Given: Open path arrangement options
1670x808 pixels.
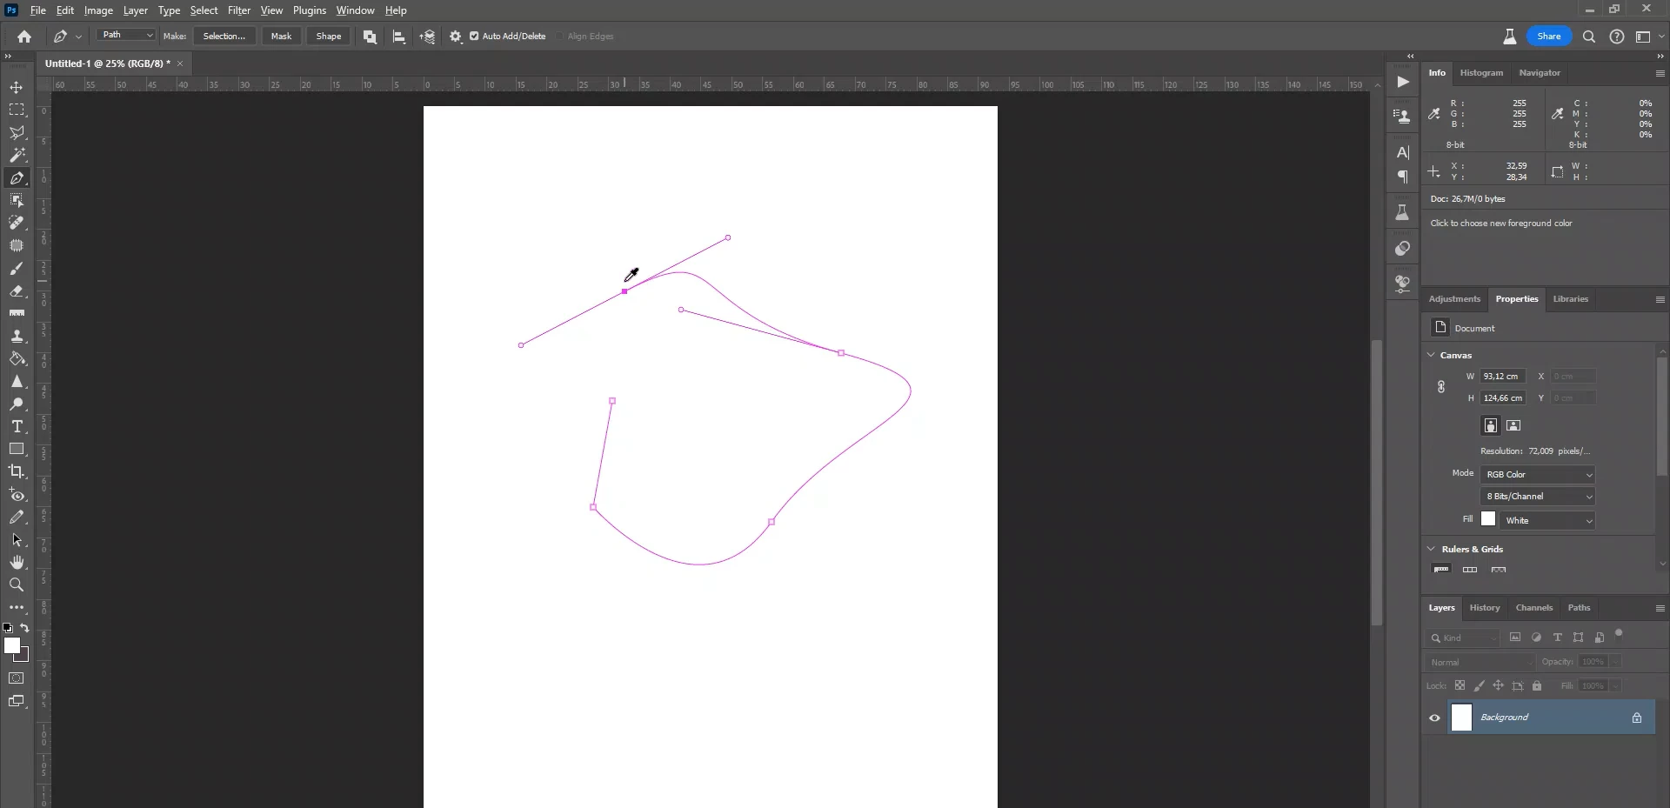Looking at the screenshot, I should coord(427,37).
